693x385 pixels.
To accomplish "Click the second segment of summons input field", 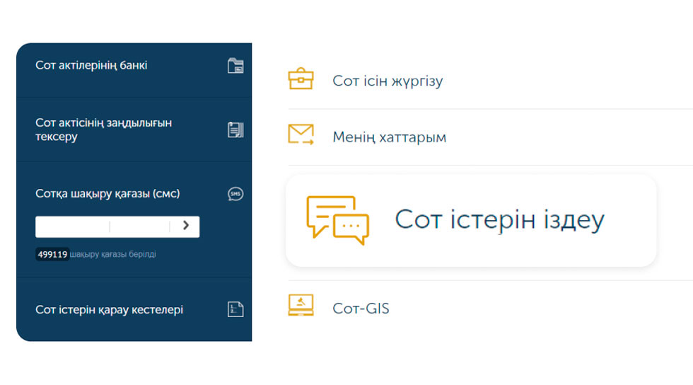I will (x=139, y=226).
